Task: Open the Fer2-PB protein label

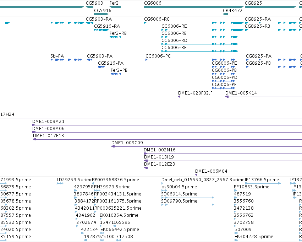Action: point(119,70)
